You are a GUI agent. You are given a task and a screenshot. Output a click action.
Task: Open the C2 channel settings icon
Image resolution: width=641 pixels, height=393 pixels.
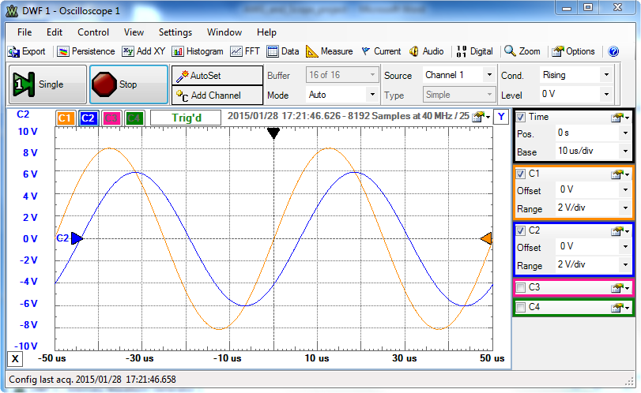pyautogui.click(x=620, y=231)
